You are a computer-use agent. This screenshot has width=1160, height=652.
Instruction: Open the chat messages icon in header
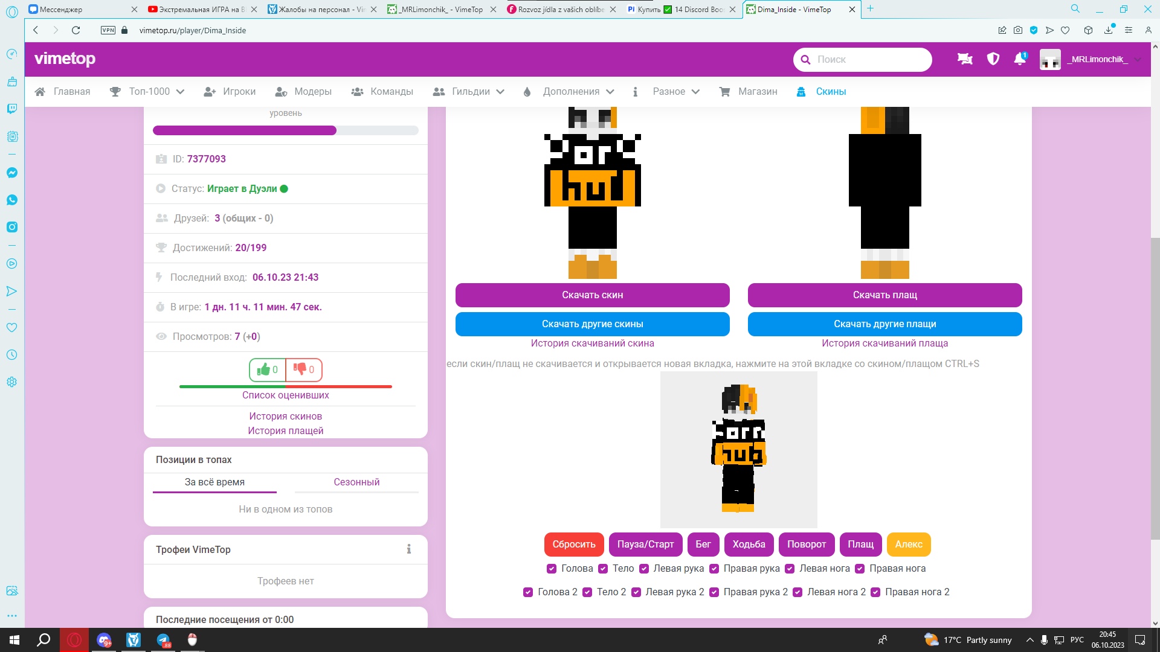965,59
